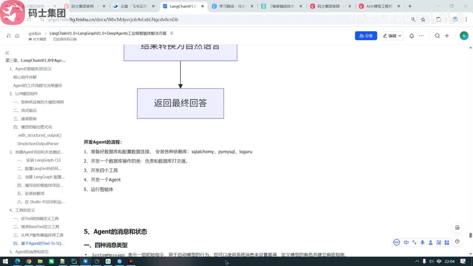This screenshot has height=266, width=473.
Task: Open the AI大模型 folder breadcrumb
Action: (37, 39)
